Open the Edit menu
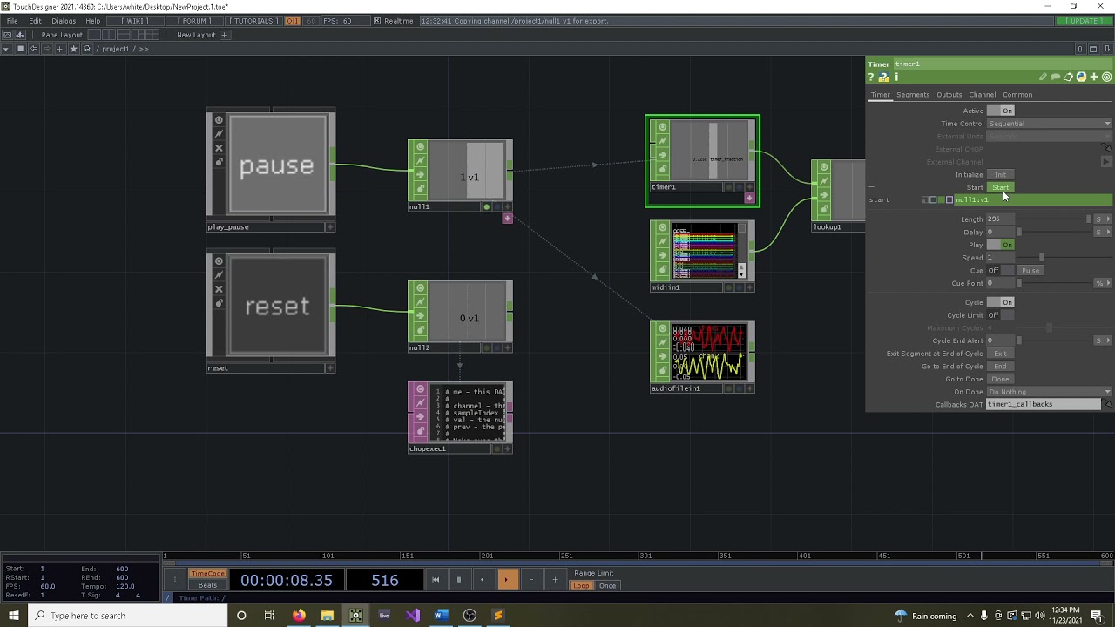The width and height of the screenshot is (1115, 627). tap(35, 21)
